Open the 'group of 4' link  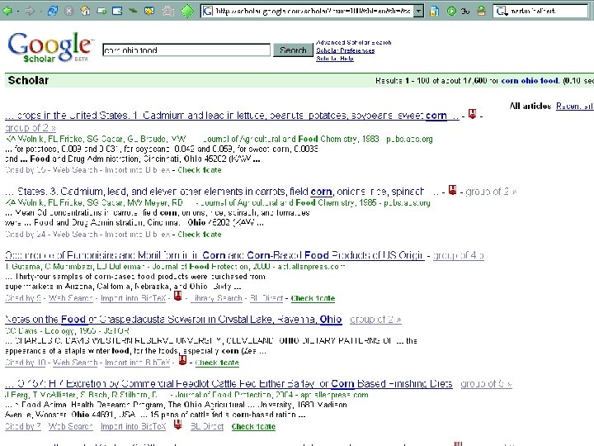[459, 255]
